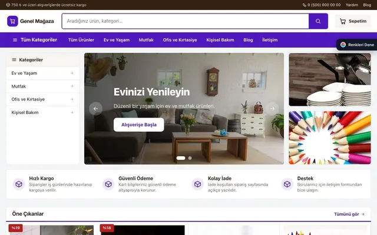This screenshot has height=235, width=377.
Task: Open the colored pencils banner image
Action: (x=330, y=137)
